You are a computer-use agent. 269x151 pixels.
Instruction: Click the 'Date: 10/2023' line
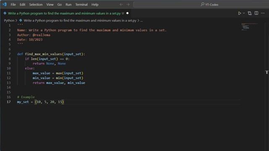point(30,39)
